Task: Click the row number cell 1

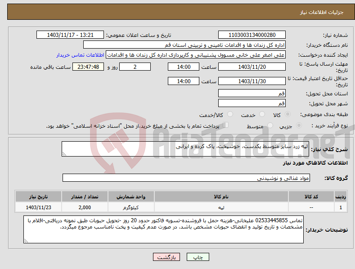Action: 341,207
